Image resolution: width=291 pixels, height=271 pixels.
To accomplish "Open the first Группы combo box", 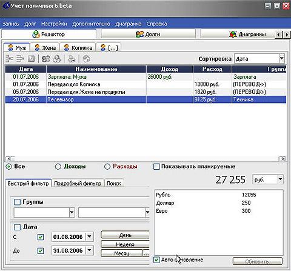I will coord(72,212).
